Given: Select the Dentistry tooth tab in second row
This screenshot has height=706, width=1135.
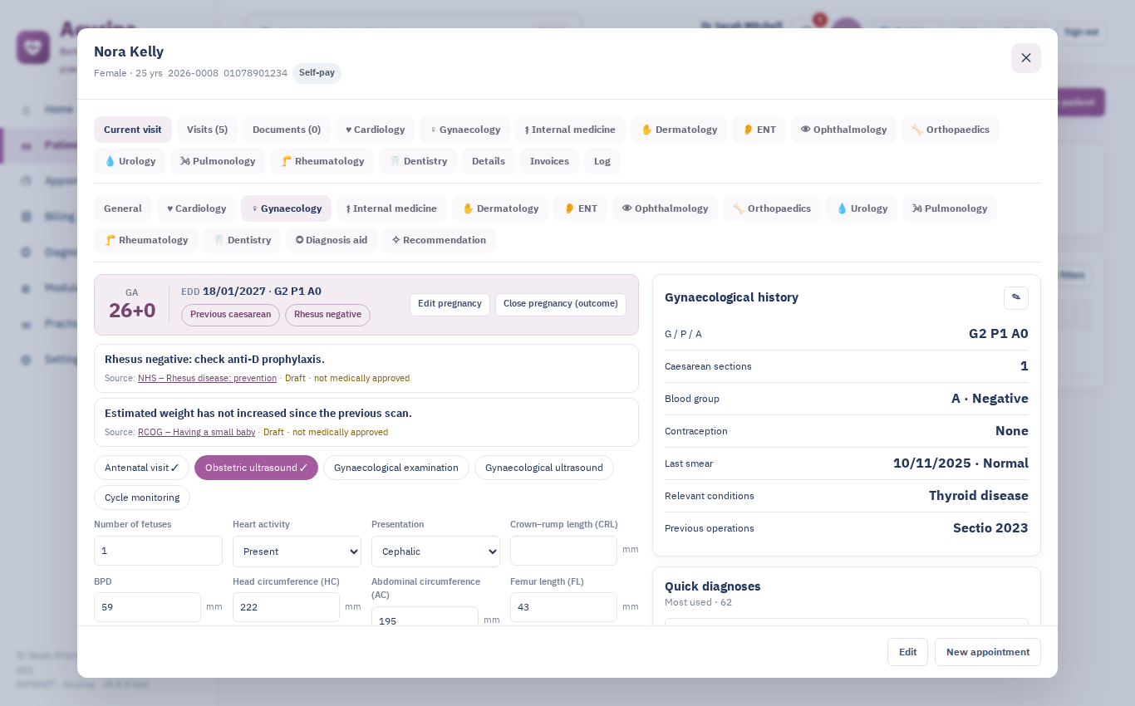Looking at the screenshot, I should 242,240.
